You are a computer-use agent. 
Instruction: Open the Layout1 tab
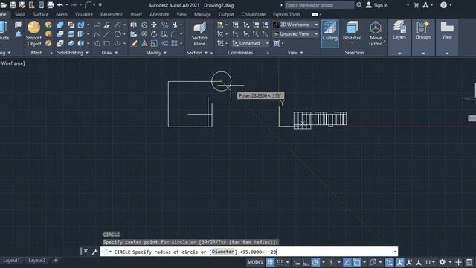(x=11, y=260)
